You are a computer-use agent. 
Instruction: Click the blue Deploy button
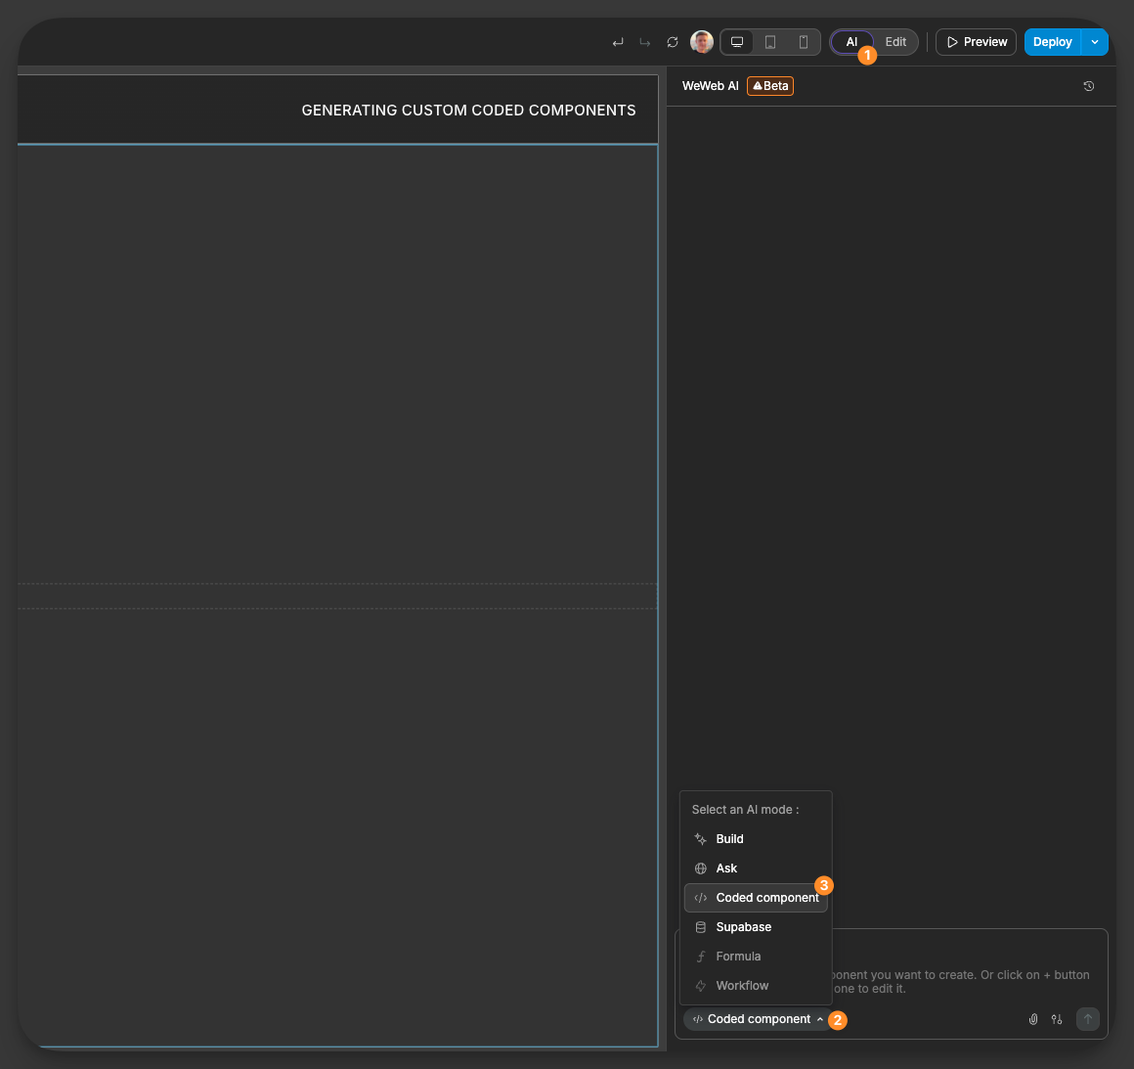click(x=1052, y=42)
